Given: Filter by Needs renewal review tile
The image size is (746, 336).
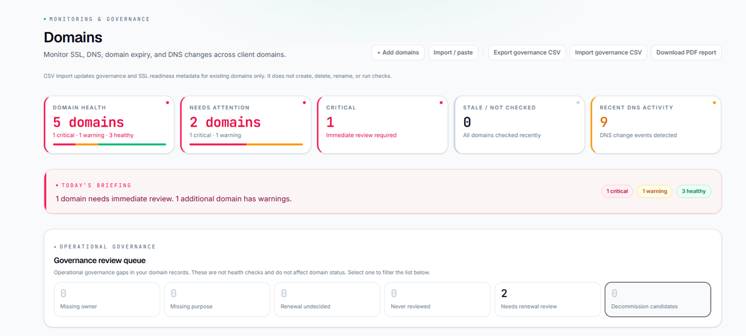Looking at the screenshot, I should (547, 299).
